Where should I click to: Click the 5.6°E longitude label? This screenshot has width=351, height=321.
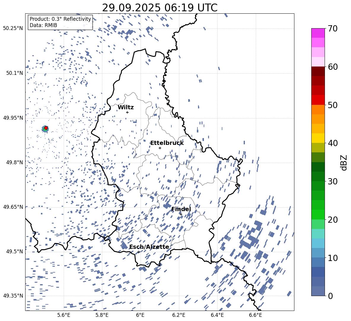pyautogui.click(x=64, y=315)
